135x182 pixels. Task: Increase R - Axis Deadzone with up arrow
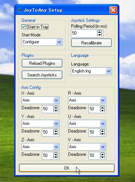[102, 107]
